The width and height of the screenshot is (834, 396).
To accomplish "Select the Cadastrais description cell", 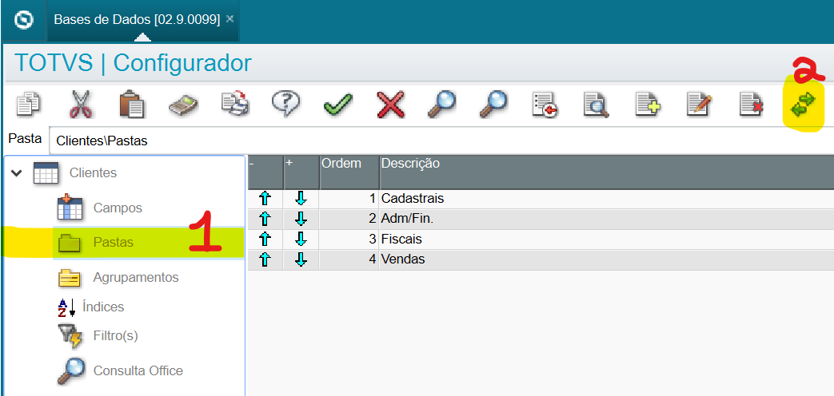I will pyautogui.click(x=606, y=199).
